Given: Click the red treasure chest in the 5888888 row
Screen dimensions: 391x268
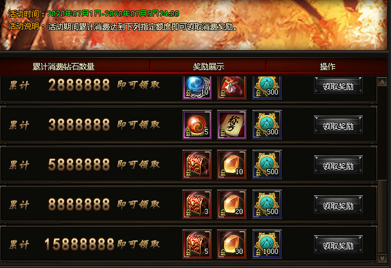Looking at the screenshot, I should [x=197, y=165].
